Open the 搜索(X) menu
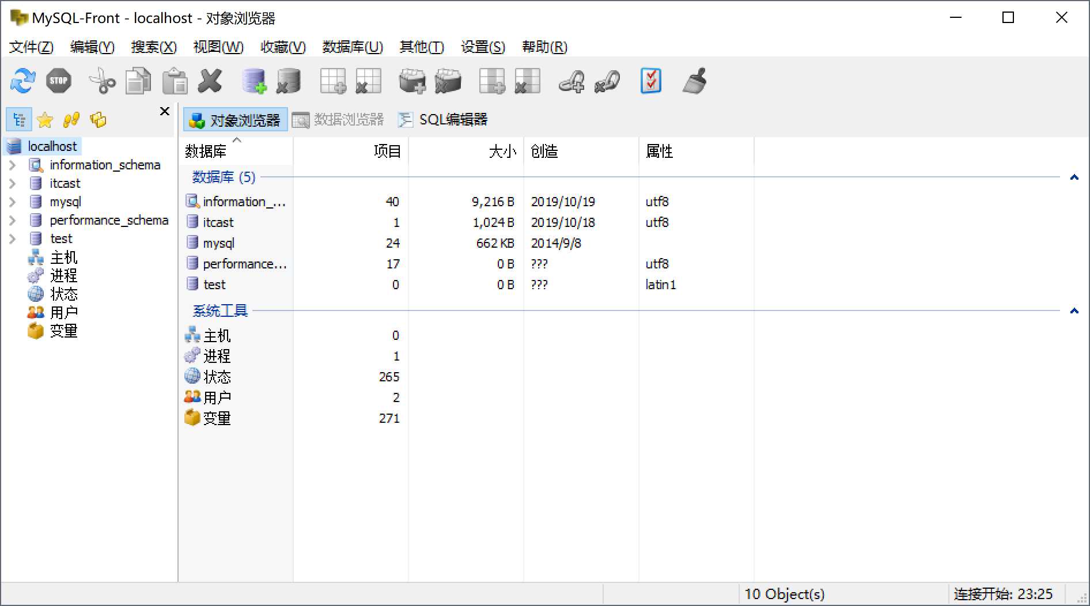1090x606 pixels. pos(154,47)
